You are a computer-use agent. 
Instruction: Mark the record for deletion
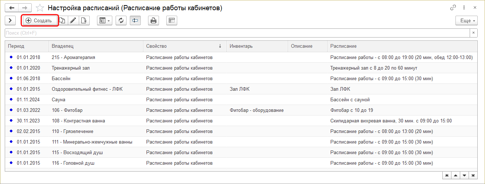[x=84, y=21]
